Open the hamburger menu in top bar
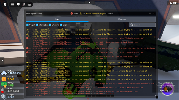This screenshot has width=179, height=100. (x=12, y=4)
